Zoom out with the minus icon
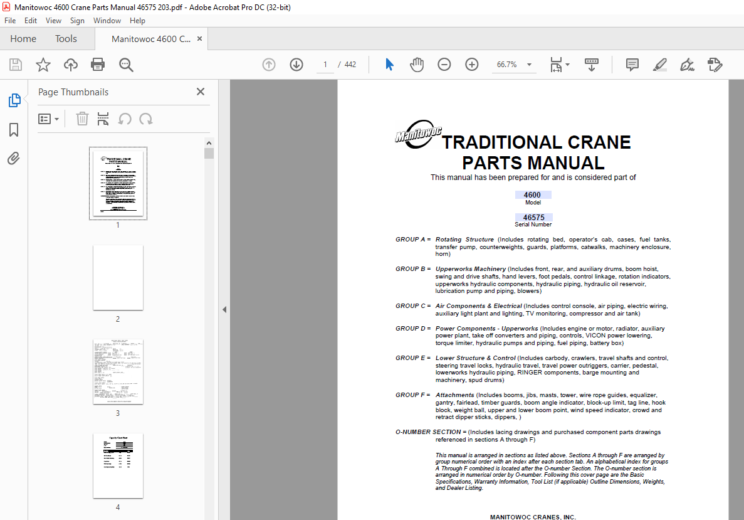 444,65
